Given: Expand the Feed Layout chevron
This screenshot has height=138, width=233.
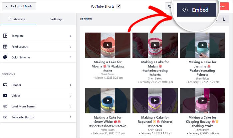Looking at the screenshot, I should pos(71,47).
